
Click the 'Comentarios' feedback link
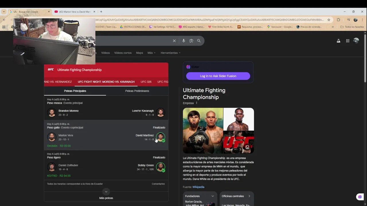coord(158,184)
